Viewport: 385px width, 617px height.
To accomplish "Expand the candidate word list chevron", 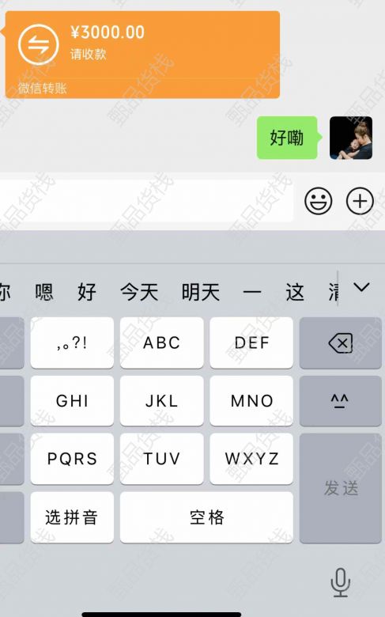I will coord(361,287).
